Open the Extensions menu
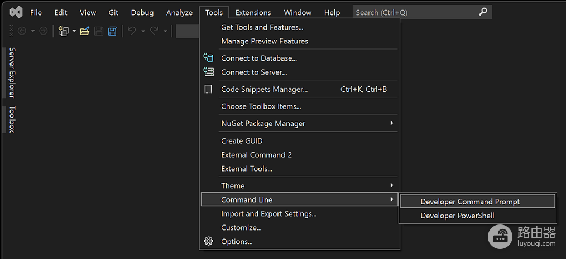566x259 pixels. 253,13
